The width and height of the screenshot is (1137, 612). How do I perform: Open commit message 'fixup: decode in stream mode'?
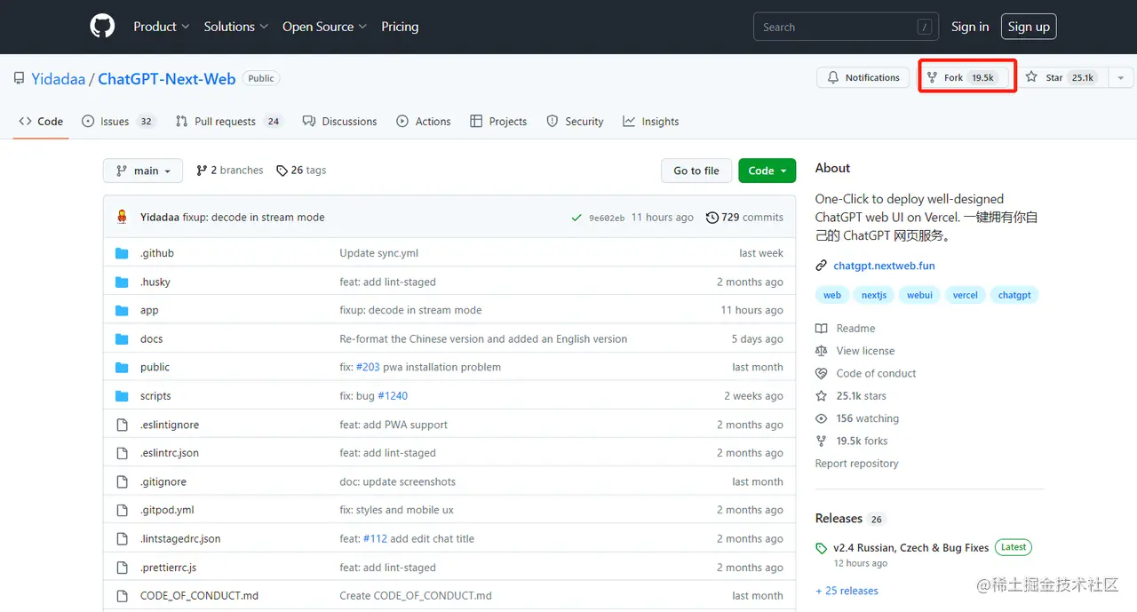(253, 217)
